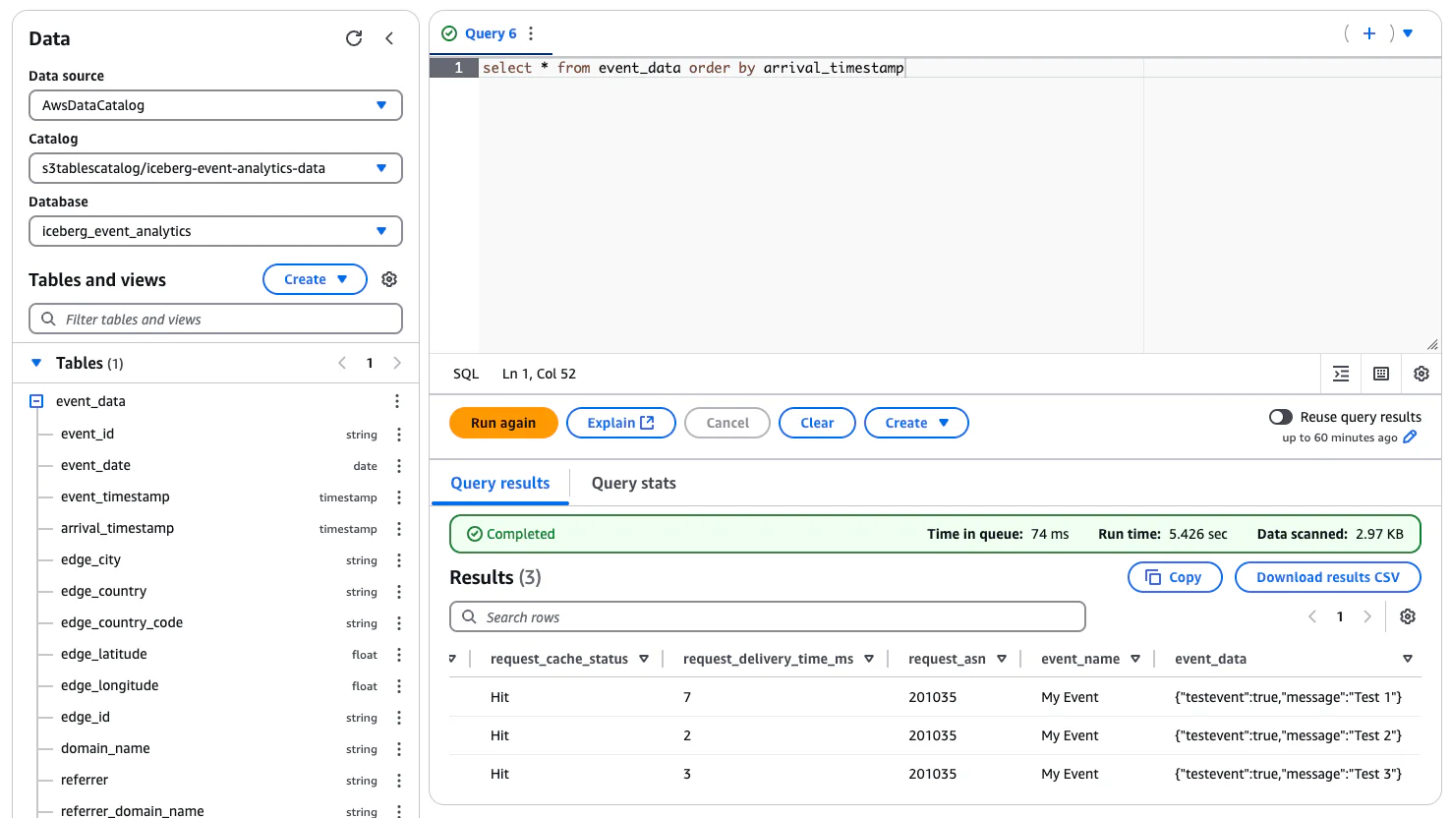Sort by request_cache_status column
The width and height of the screenshot is (1451, 818).
click(644, 659)
